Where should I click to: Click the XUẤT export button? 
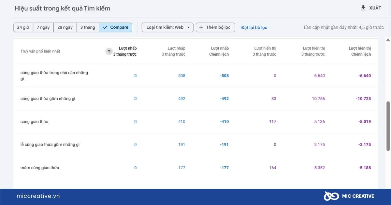[x=371, y=8]
